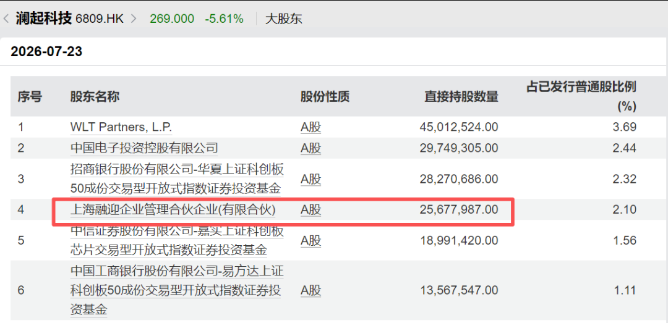Select holding value 45,012,524.00
This screenshot has width=668, height=323.
click(x=459, y=127)
